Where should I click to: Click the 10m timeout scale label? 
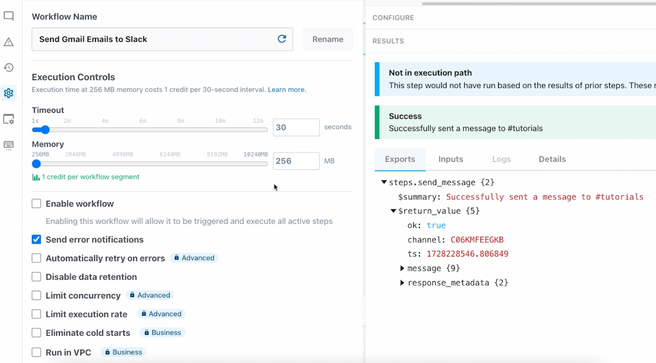pos(220,121)
